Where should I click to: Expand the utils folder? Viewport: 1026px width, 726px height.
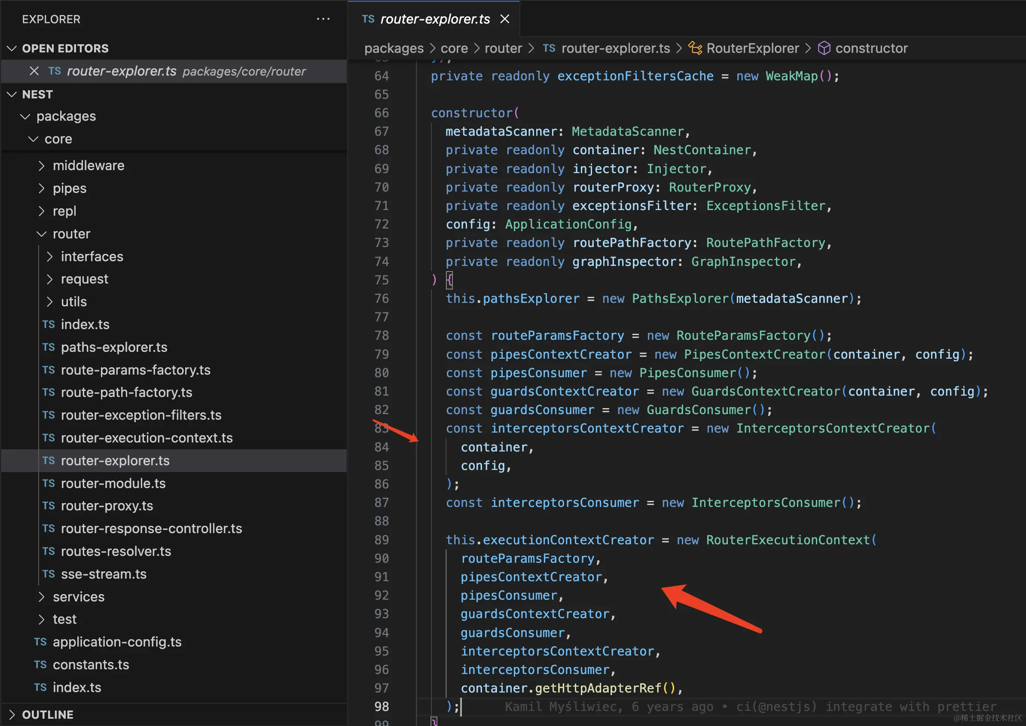49,302
